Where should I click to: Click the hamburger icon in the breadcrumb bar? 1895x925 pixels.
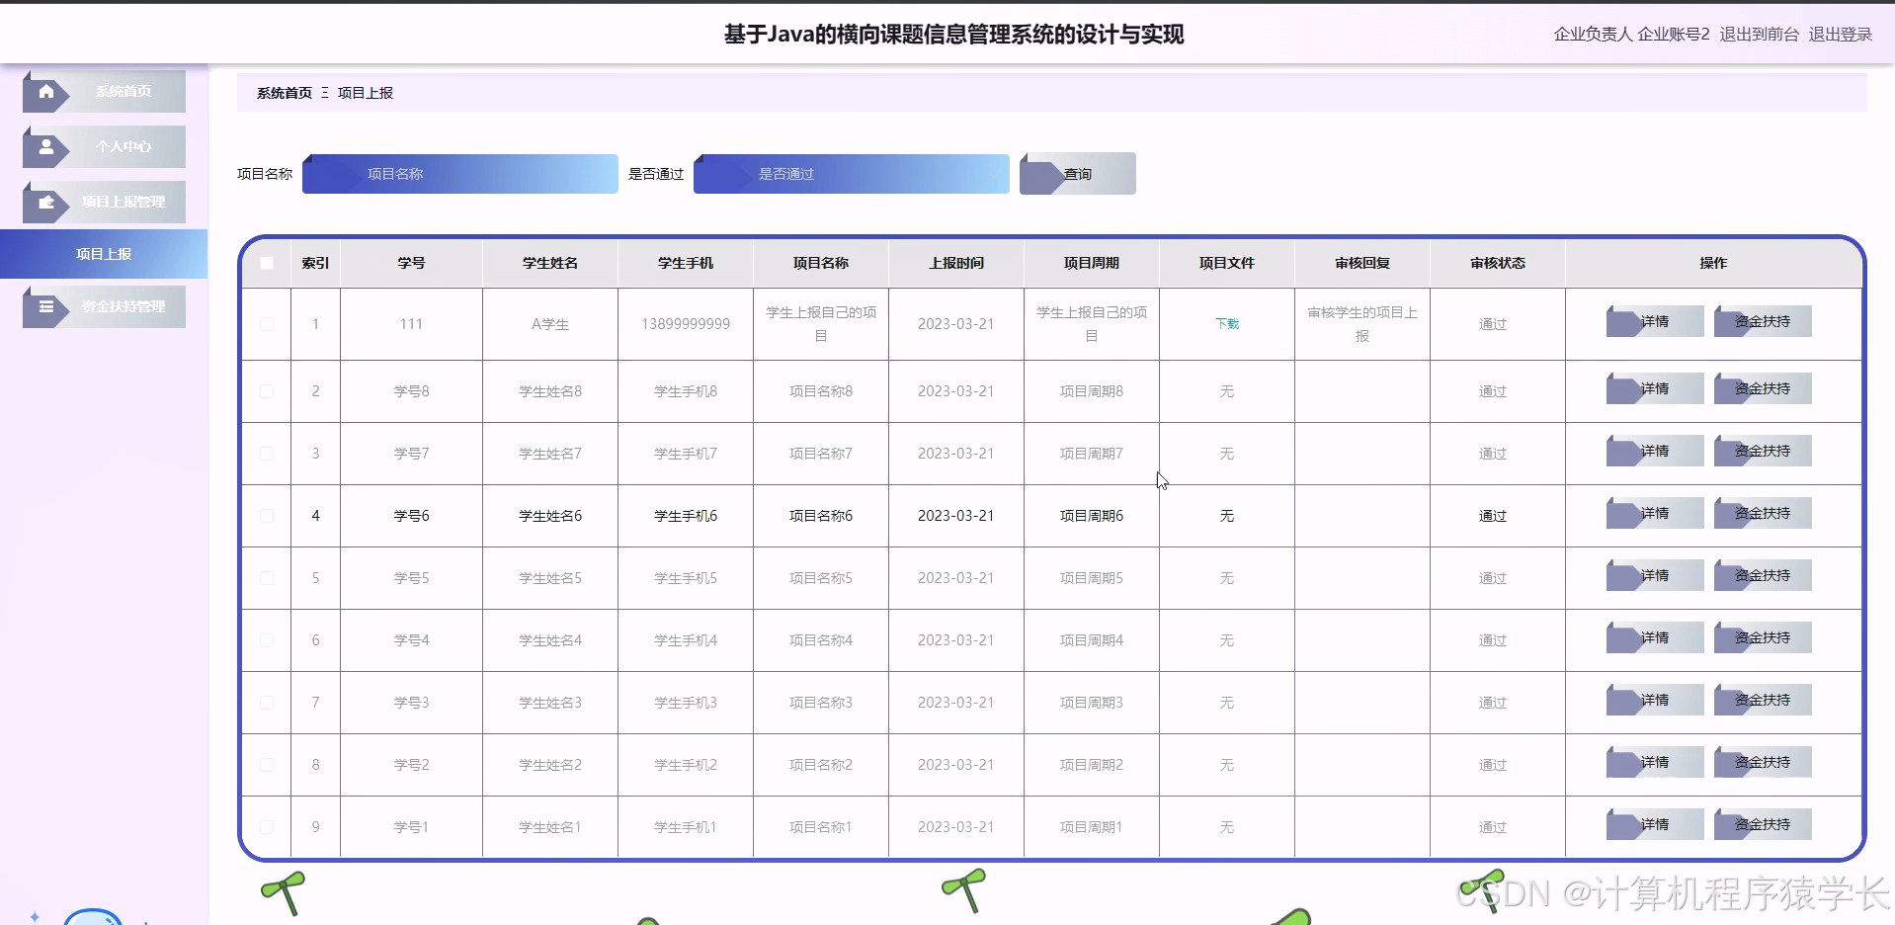tap(323, 92)
